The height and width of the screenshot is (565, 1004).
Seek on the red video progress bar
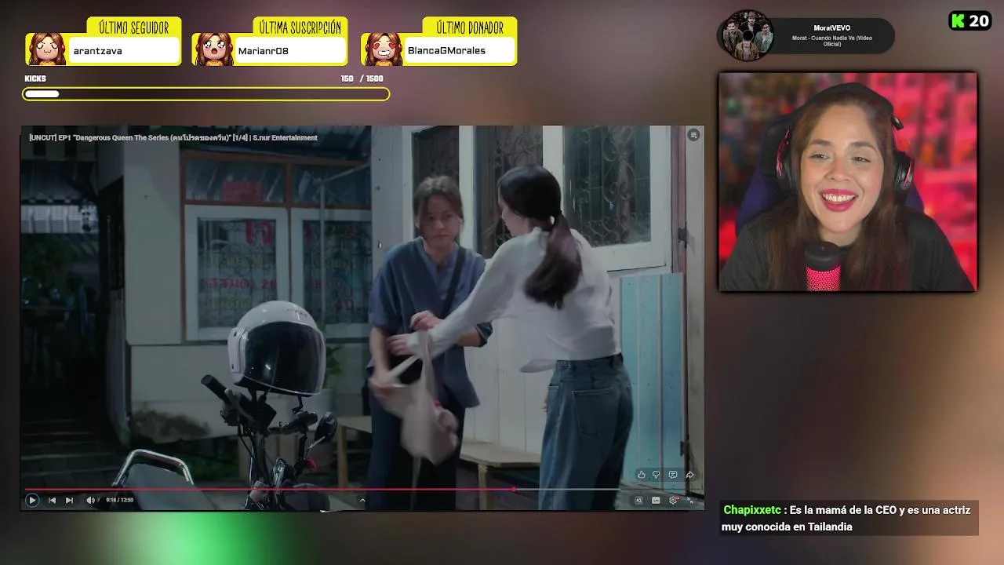[x=270, y=489]
